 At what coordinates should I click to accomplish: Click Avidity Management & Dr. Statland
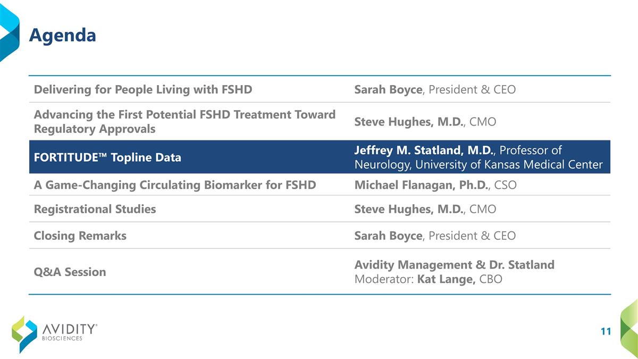pyautogui.click(x=454, y=265)
